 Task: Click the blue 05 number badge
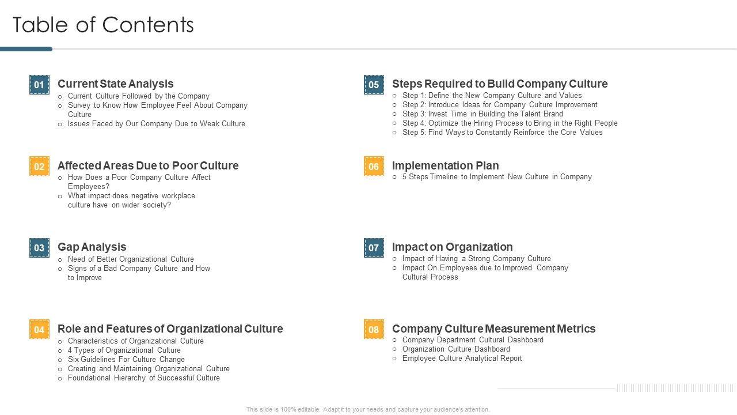(x=374, y=85)
